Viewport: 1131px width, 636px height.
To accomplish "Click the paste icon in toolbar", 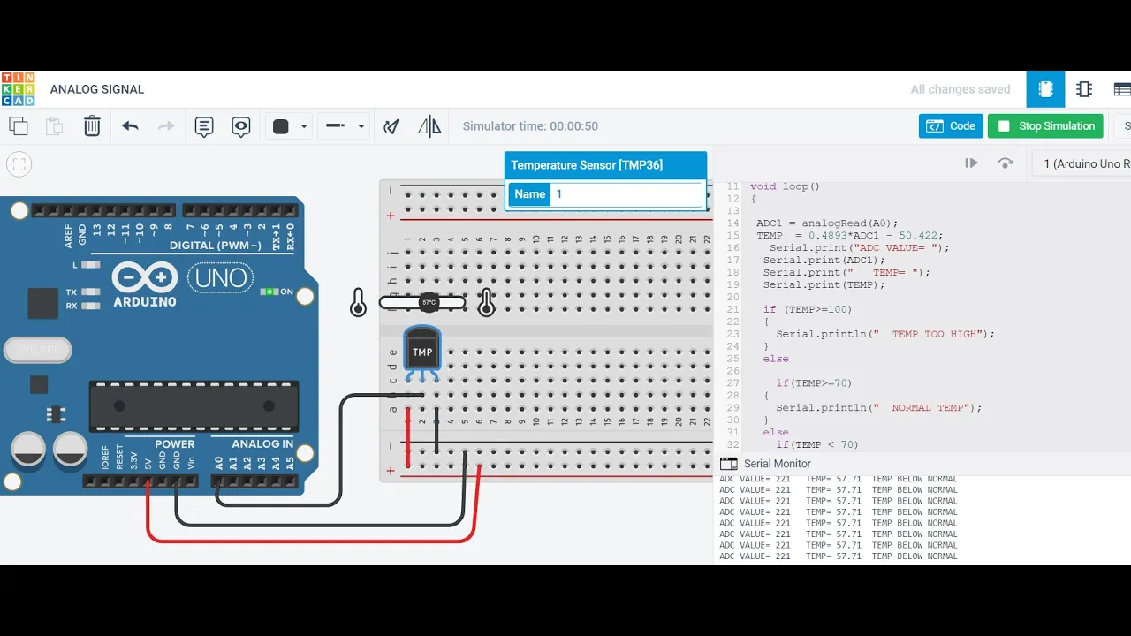I will (x=55, y=126).
